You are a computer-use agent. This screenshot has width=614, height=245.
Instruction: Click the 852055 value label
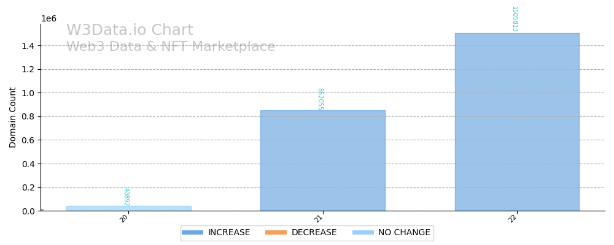click(320, 99)
